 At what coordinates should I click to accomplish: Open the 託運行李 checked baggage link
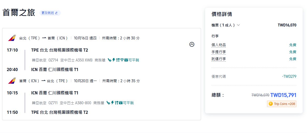point(219,59)
